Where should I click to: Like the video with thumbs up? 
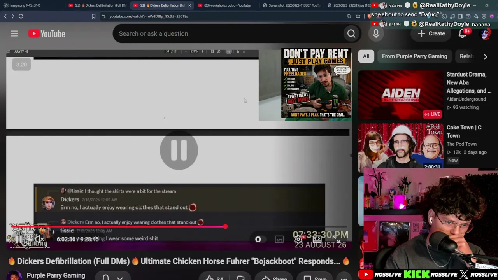pyautogui.click(x=214, y=278)
